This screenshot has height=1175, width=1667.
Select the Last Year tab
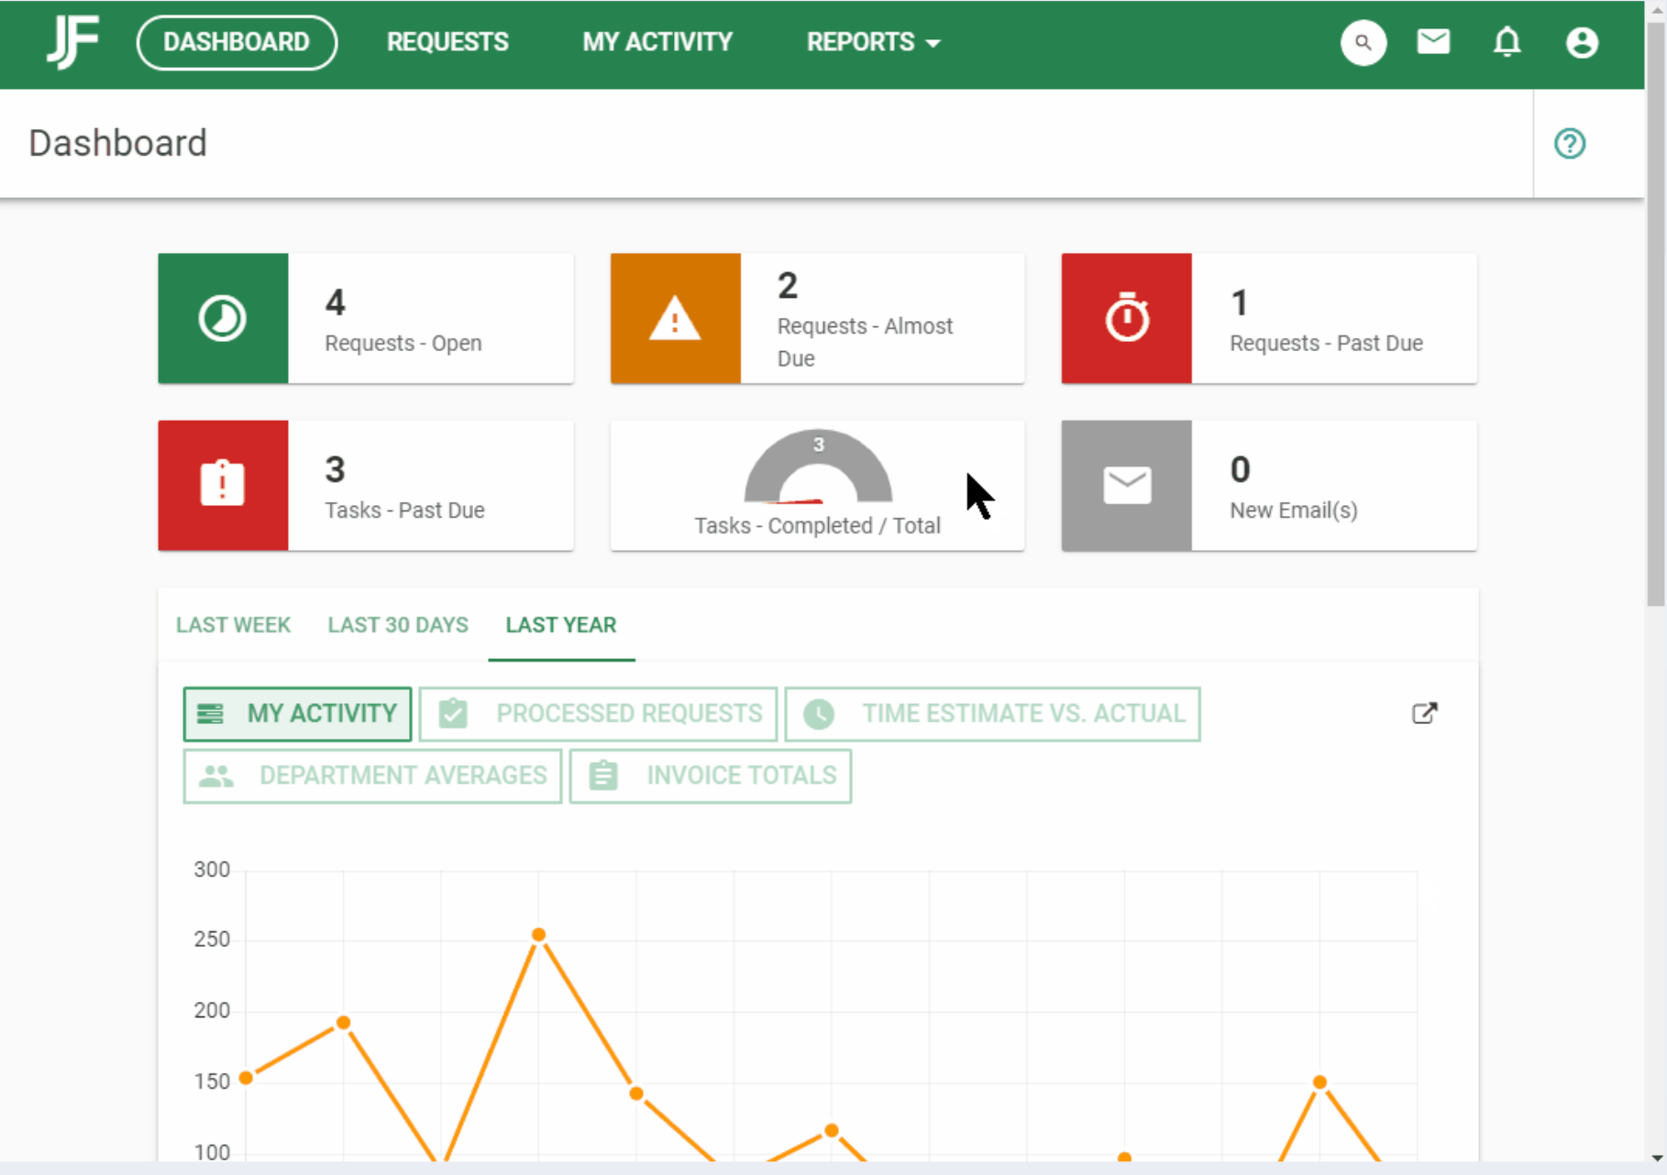(561, 625)
